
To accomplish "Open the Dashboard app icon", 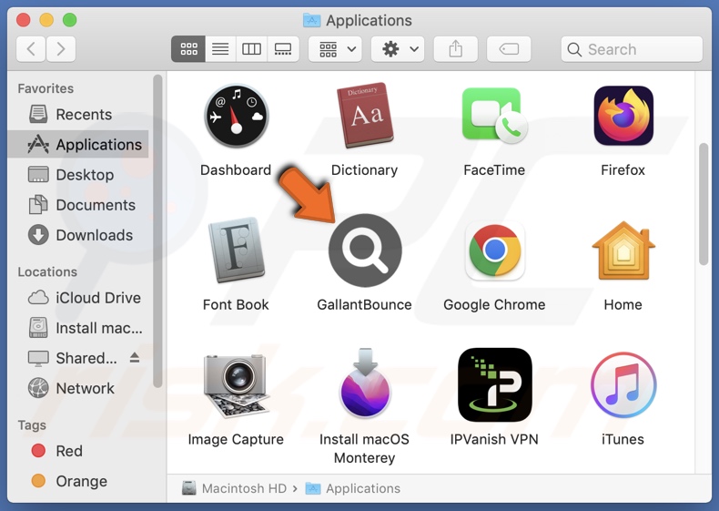I will (x=236, y=117).
